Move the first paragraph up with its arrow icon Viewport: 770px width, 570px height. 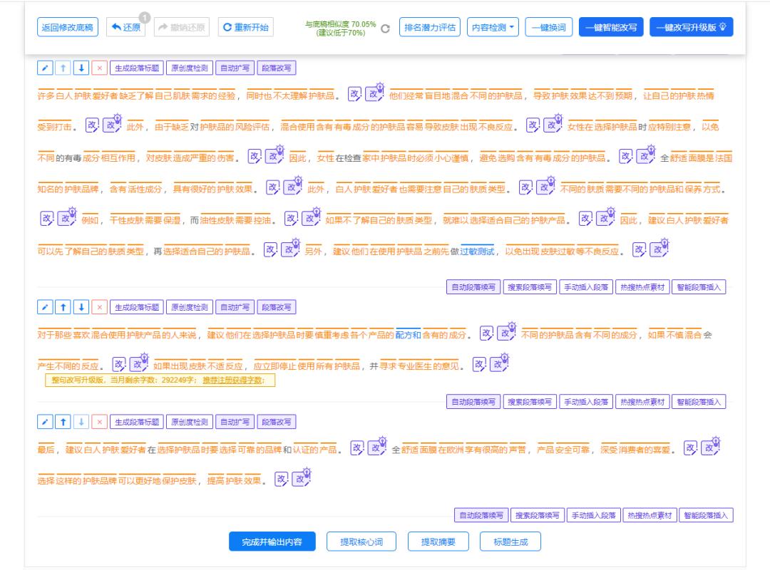pos(63,68)
